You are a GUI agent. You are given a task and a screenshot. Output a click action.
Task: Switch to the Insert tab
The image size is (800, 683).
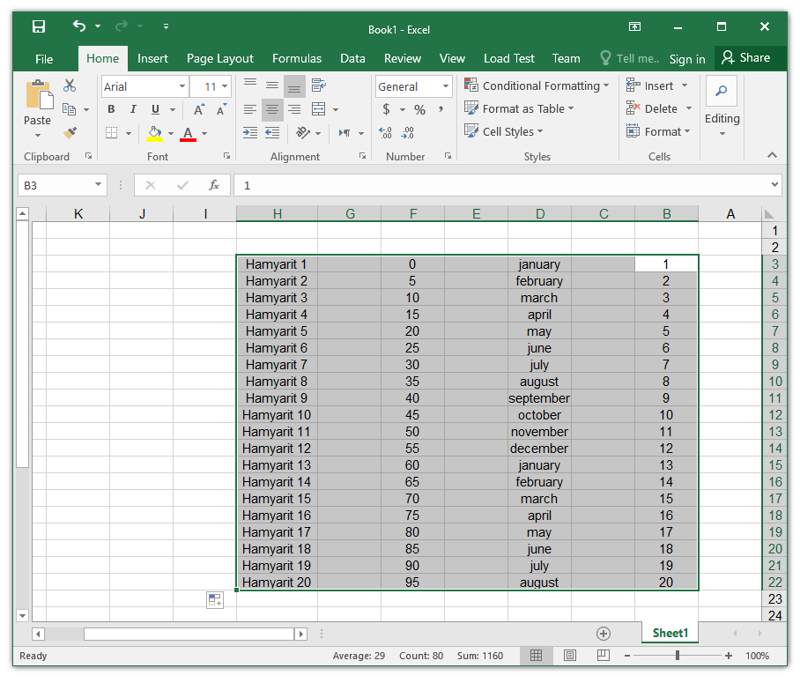152,59
